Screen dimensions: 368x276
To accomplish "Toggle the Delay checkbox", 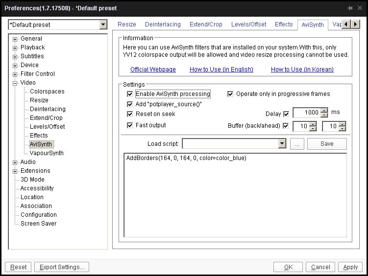I will pyautogui.click(x=286, y=114).
